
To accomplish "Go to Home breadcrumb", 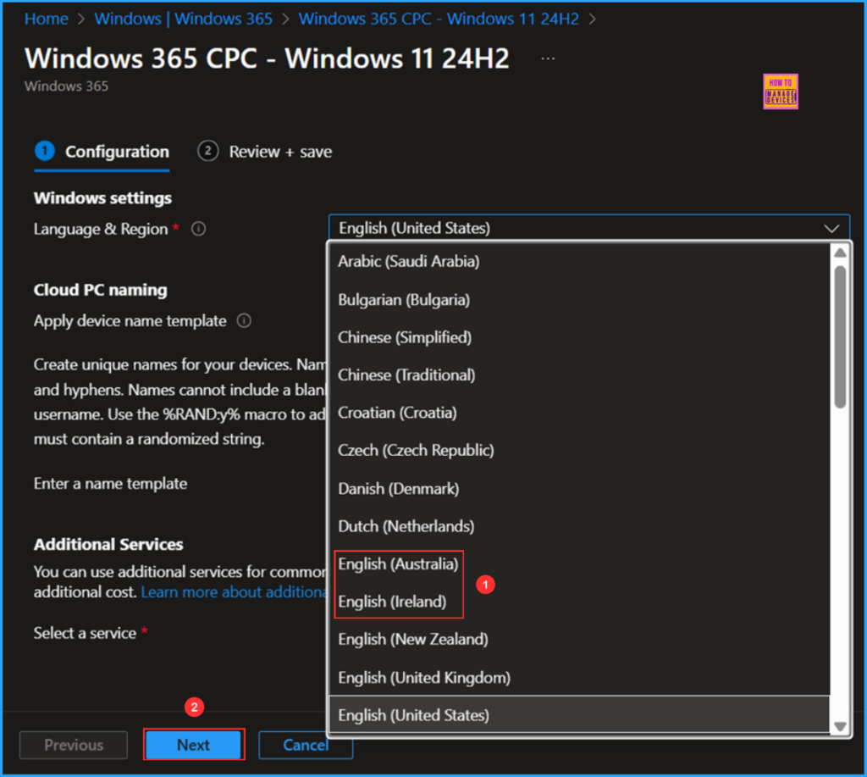I will [47, 19].
